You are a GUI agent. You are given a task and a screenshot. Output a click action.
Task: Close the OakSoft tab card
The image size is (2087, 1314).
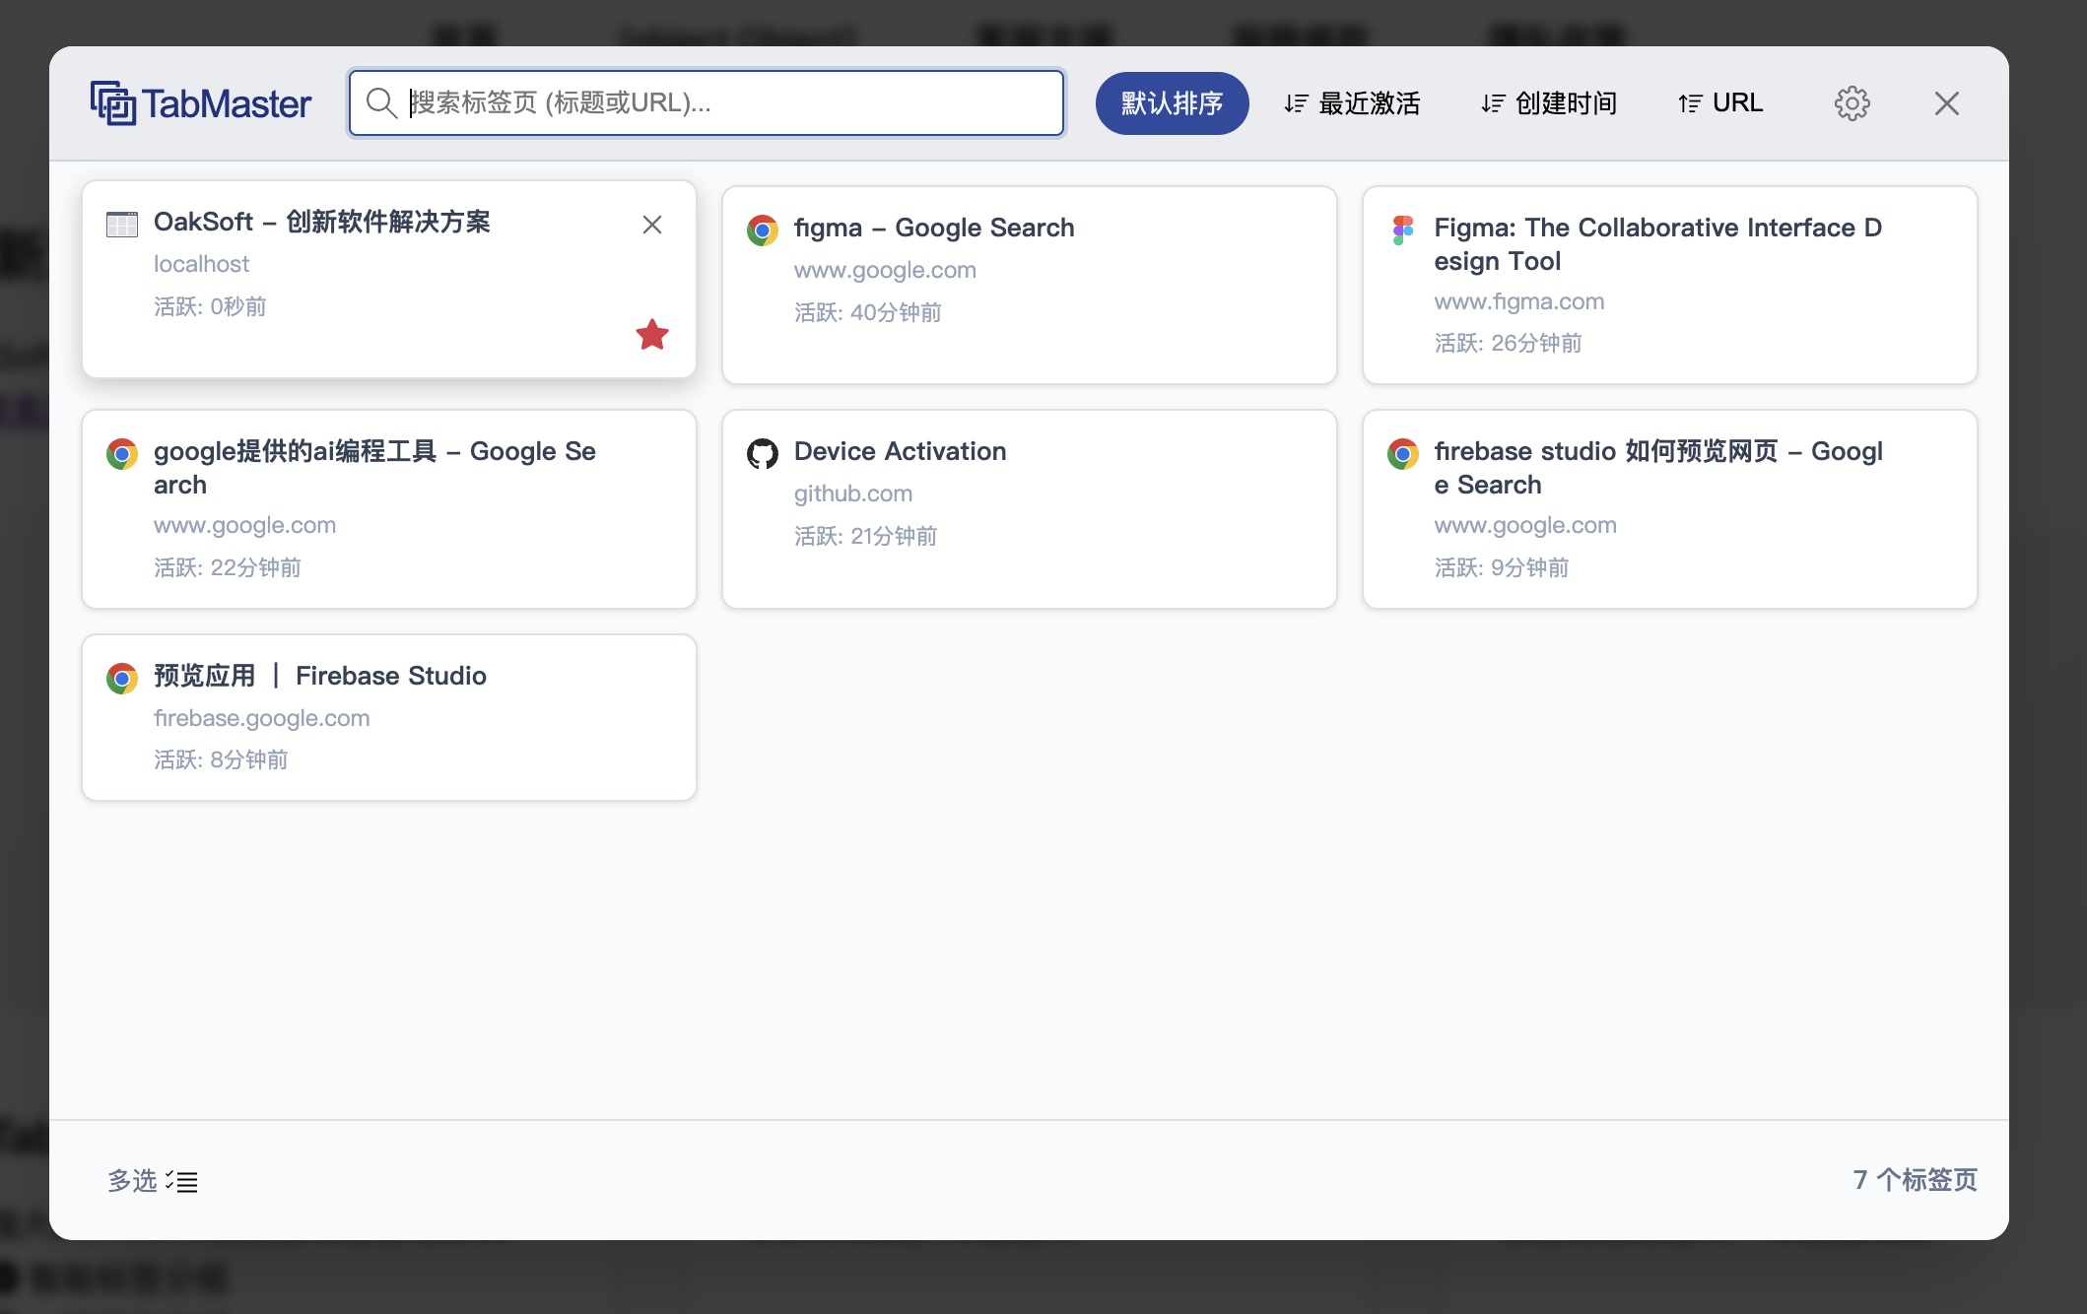click(651, 225)
